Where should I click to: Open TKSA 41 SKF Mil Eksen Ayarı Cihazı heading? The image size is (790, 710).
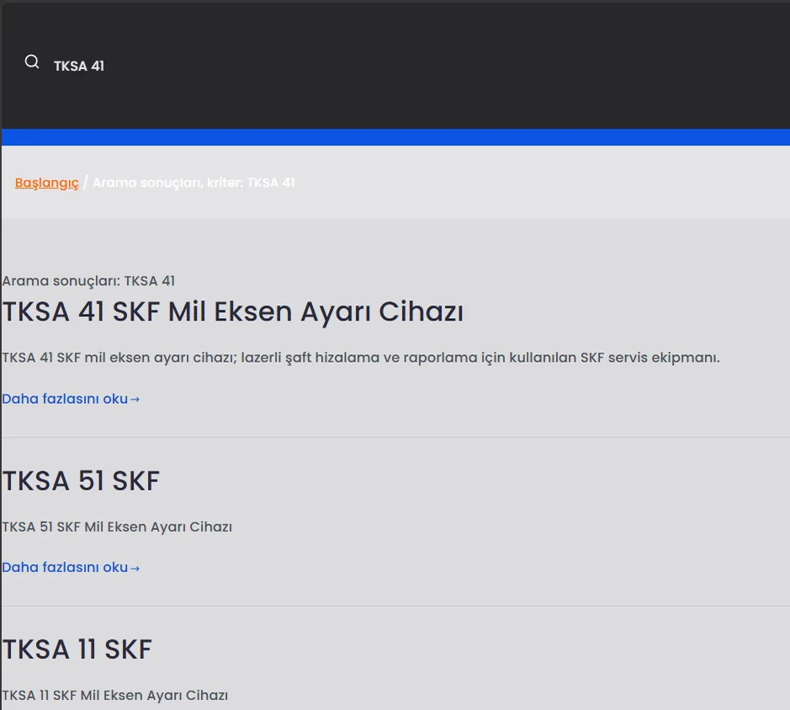coord(232,311)
